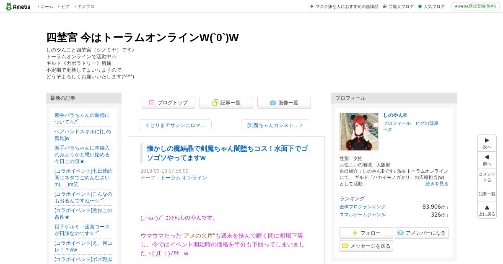Click アメンバーになる button
Image resolution: width=503 pixels, height=264 pixels.
[422, 233]
